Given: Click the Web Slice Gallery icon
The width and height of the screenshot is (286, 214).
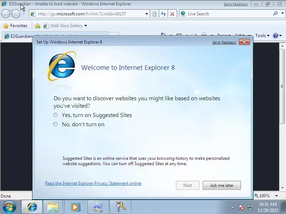Looking at the screenshot, I should [x=46, y=26].
